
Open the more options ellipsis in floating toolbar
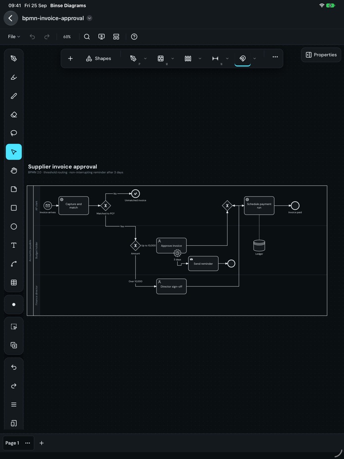coord(275,57)
